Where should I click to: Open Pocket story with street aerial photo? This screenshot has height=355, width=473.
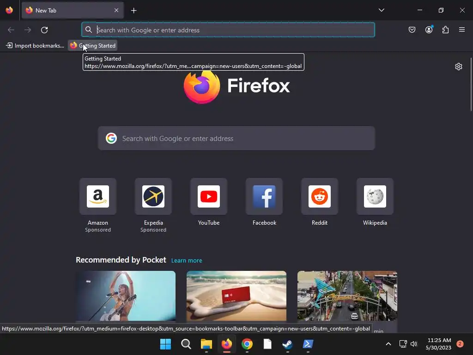coord(347,296)
